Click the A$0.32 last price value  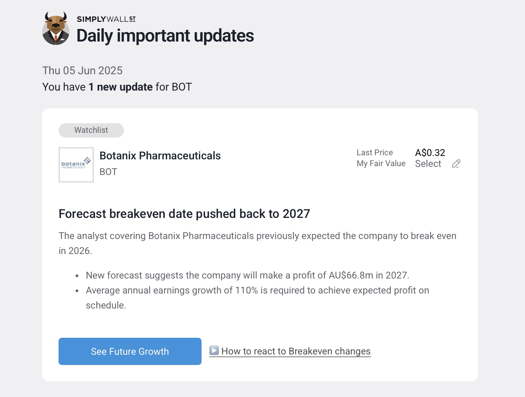(x=430, y=153)
